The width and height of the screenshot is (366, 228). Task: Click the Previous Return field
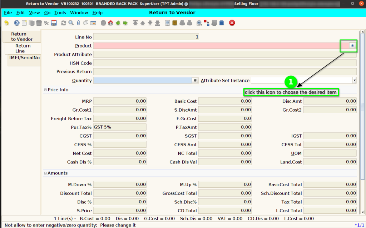click(x=225, y=72)
